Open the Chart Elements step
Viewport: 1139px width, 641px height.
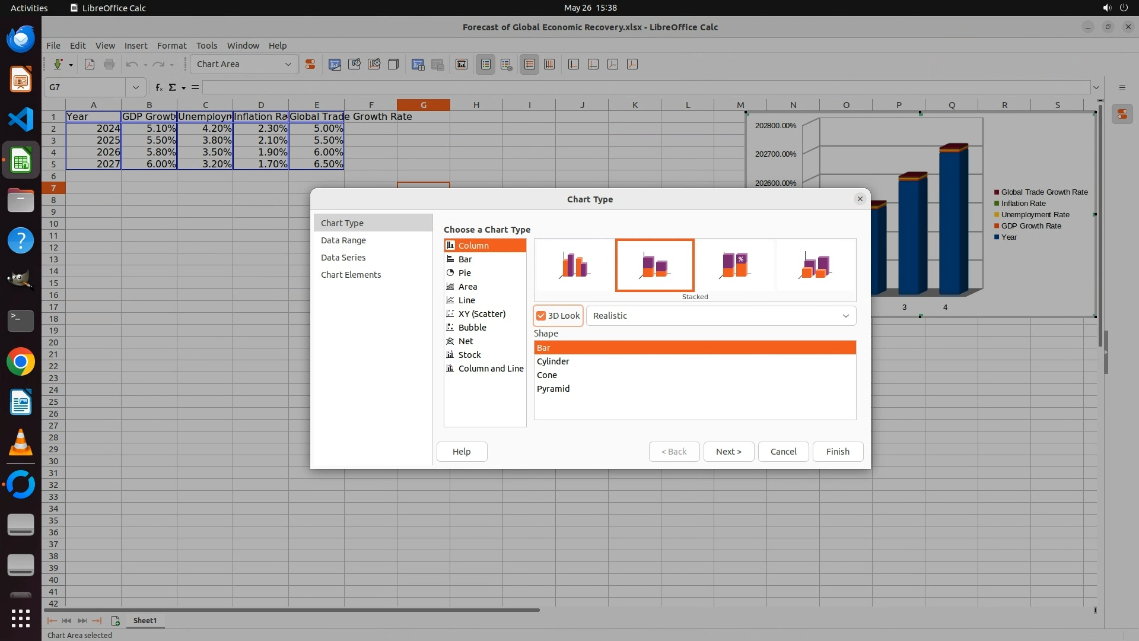[x=351, y=275]
